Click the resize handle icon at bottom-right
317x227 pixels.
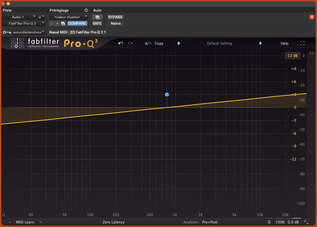pyautogui.click(x=306, y=222)
